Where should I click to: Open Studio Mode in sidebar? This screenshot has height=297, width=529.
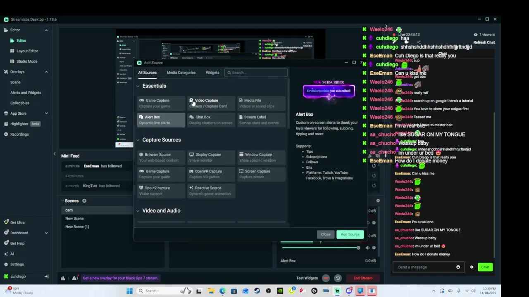(27, 61)
